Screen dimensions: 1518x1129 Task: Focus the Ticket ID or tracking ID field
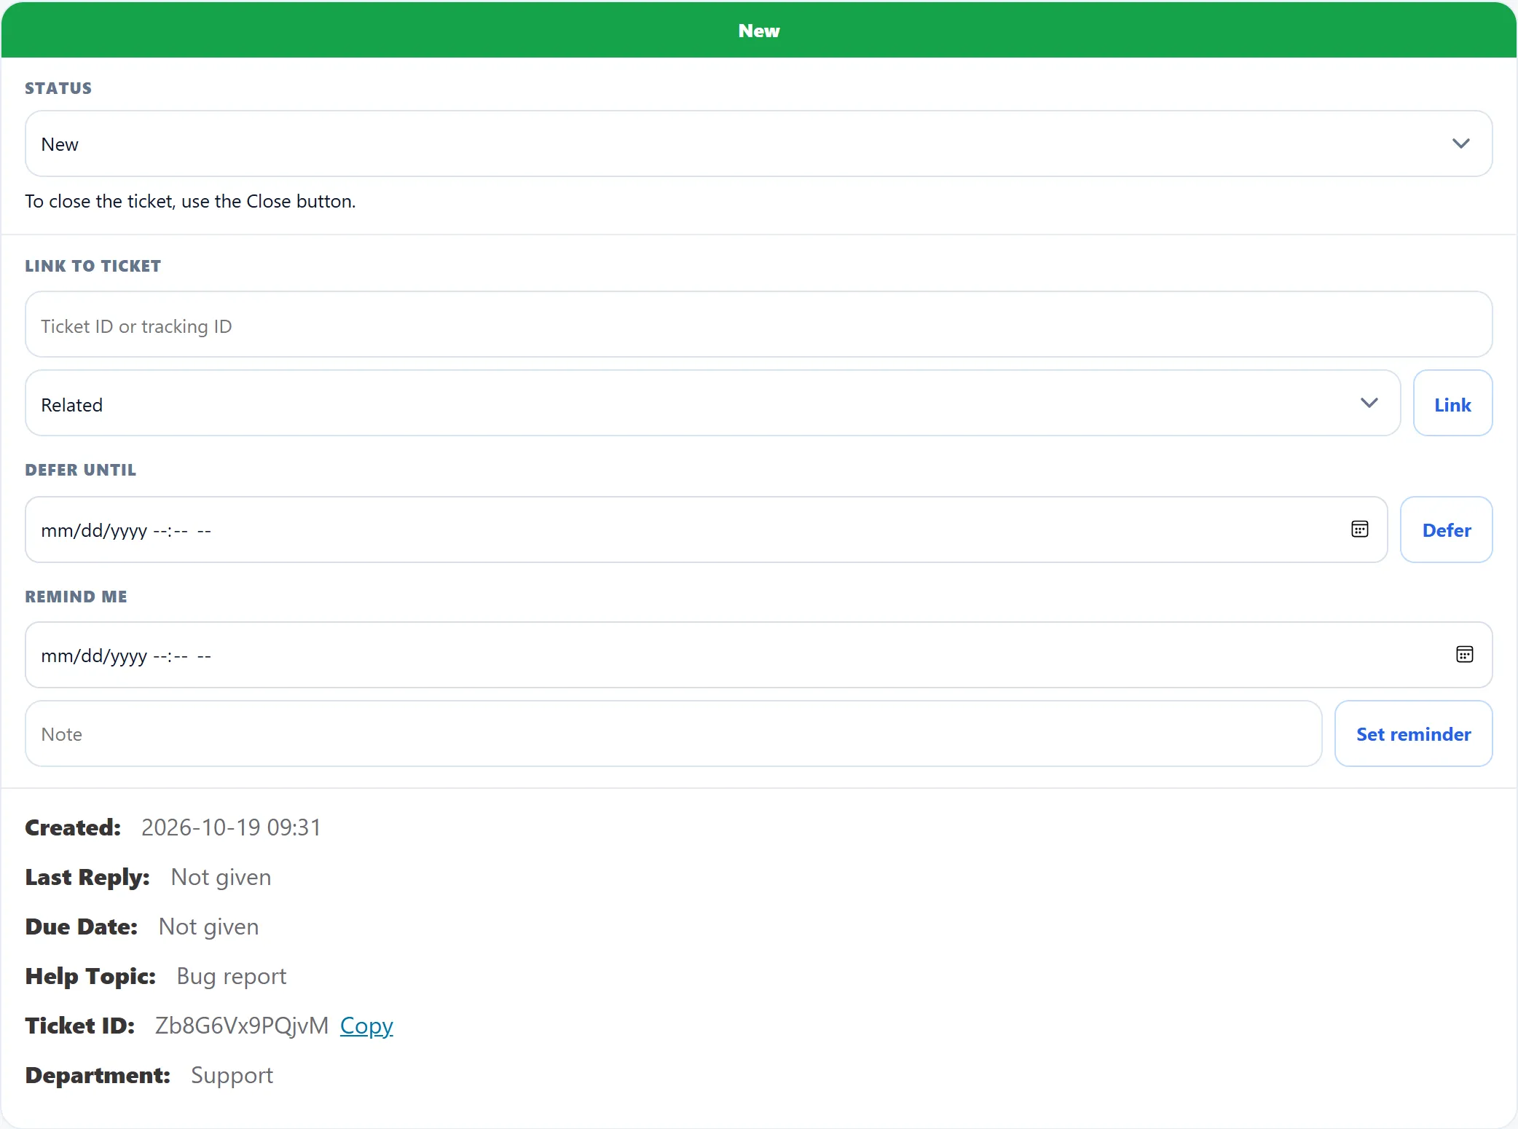click(758, 324)
